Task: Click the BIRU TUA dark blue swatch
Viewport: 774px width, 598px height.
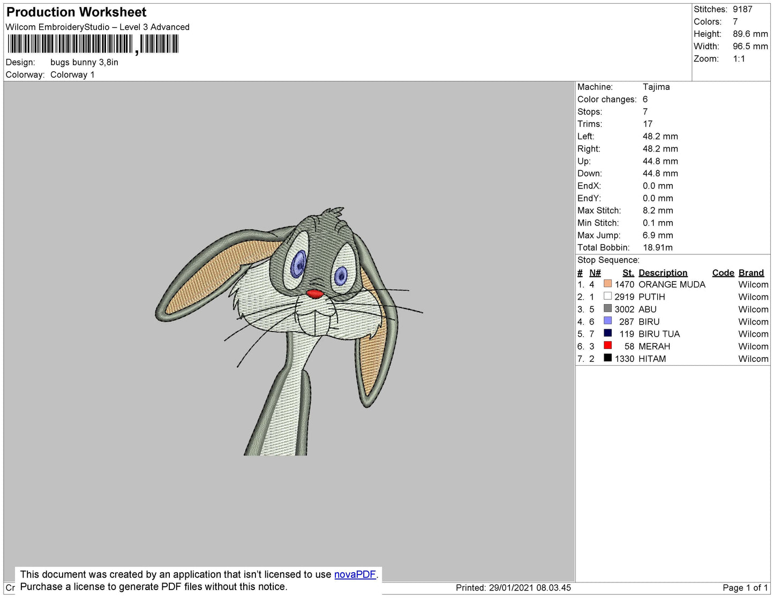Action: pyautogui.click(x=607, y=333)
